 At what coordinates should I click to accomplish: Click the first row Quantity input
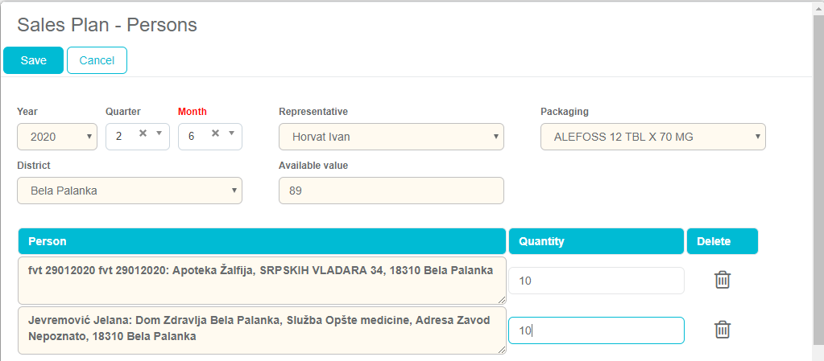595,281
